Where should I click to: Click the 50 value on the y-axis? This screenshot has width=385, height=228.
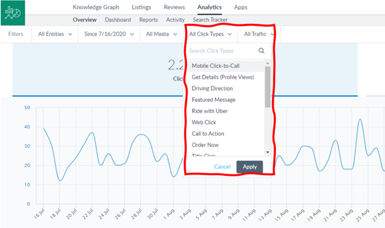(x=27, y=108)
